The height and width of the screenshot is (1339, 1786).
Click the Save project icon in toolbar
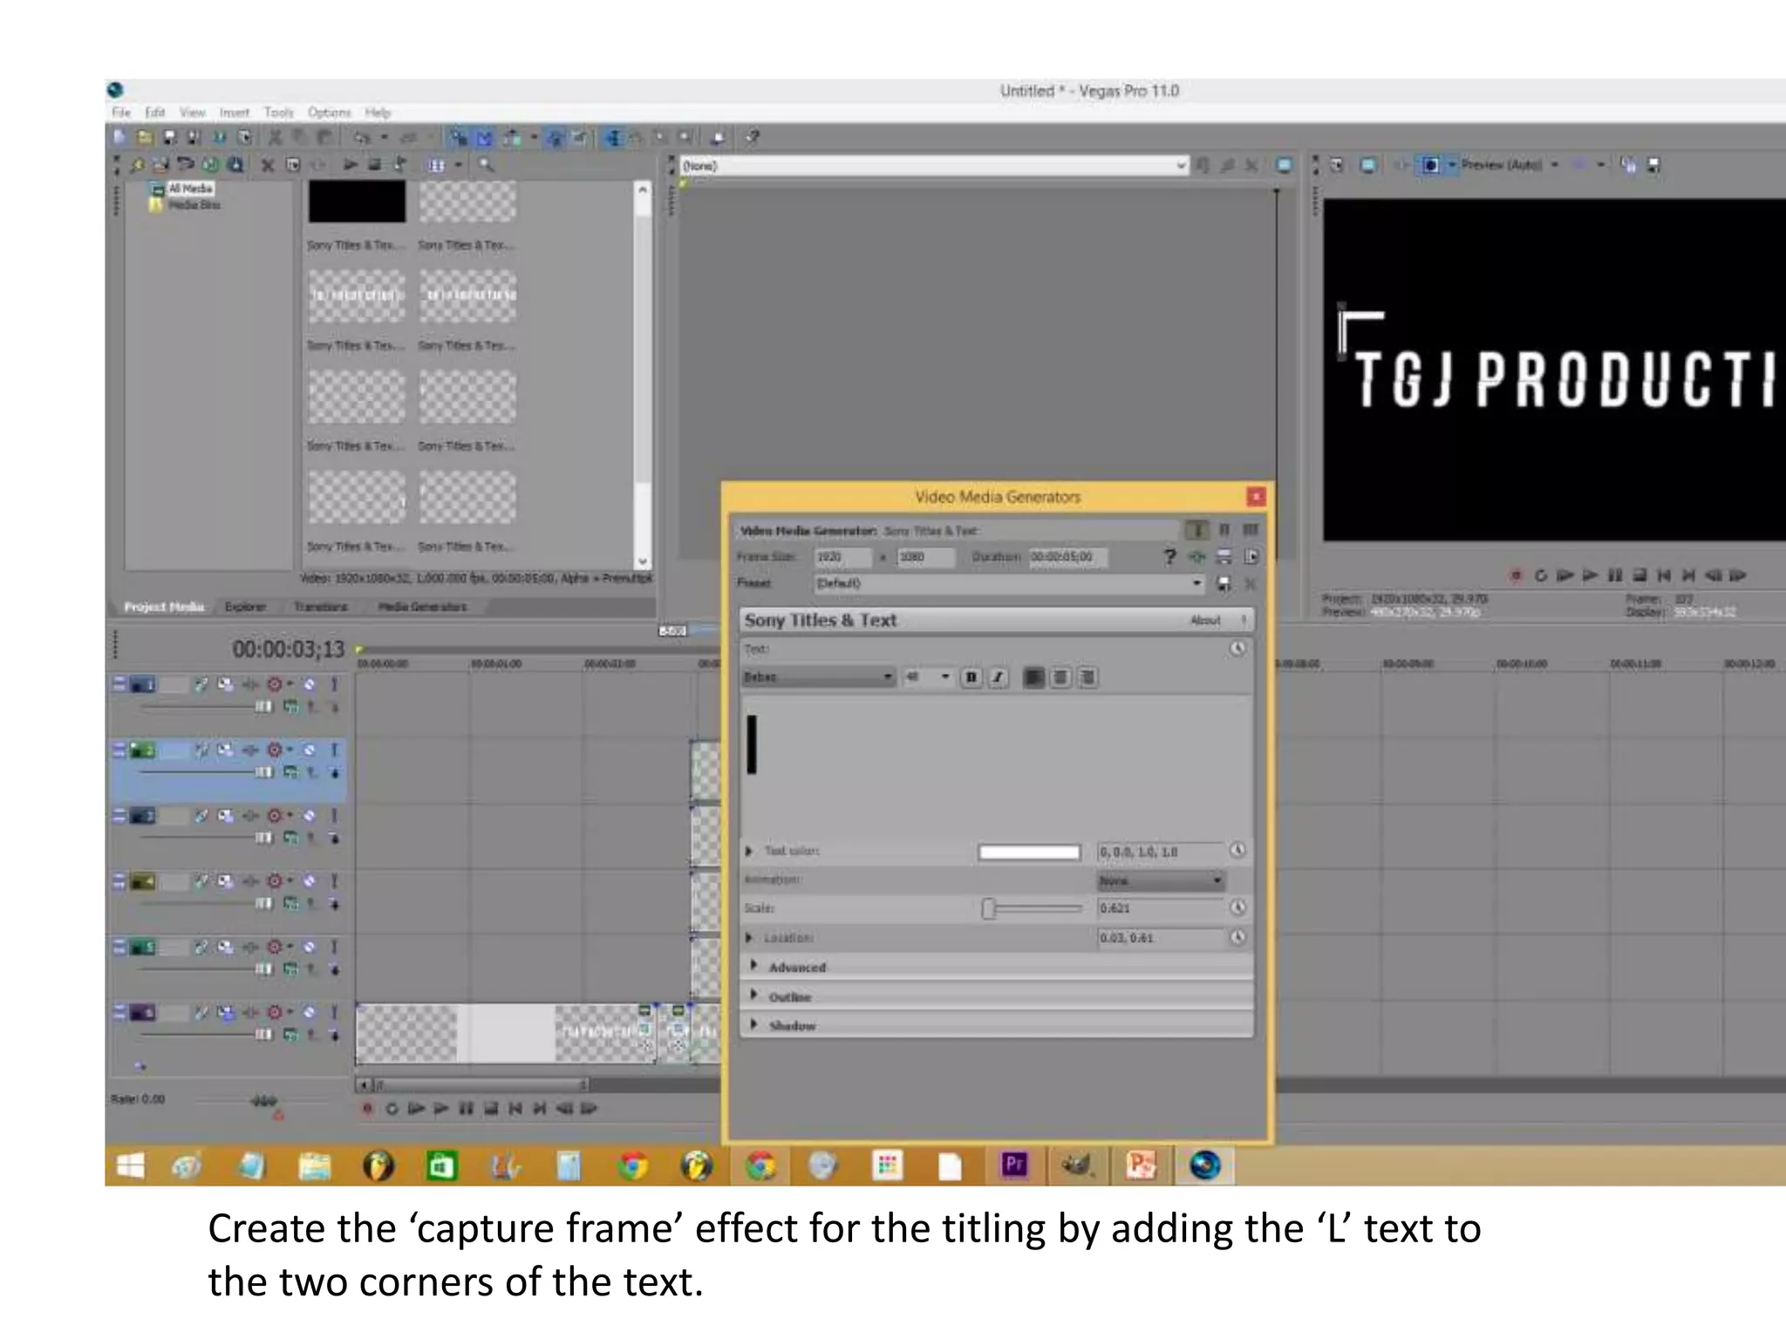pos(169,137)
